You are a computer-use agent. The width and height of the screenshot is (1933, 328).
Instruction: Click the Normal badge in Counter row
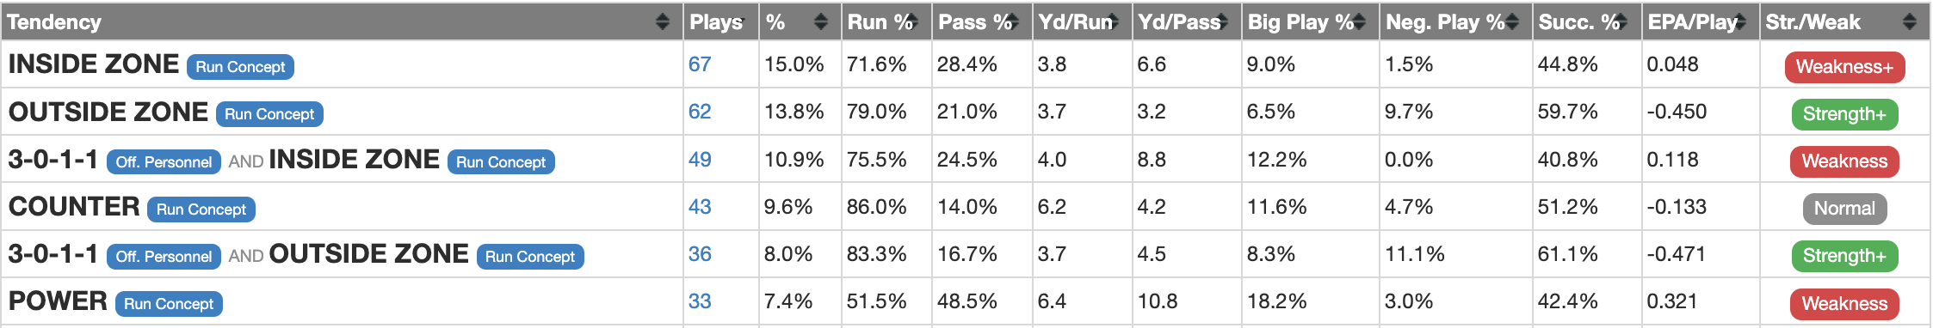pos(1844,209)
